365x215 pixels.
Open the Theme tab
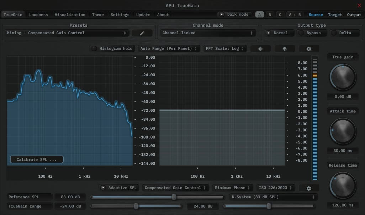(98, 15)
